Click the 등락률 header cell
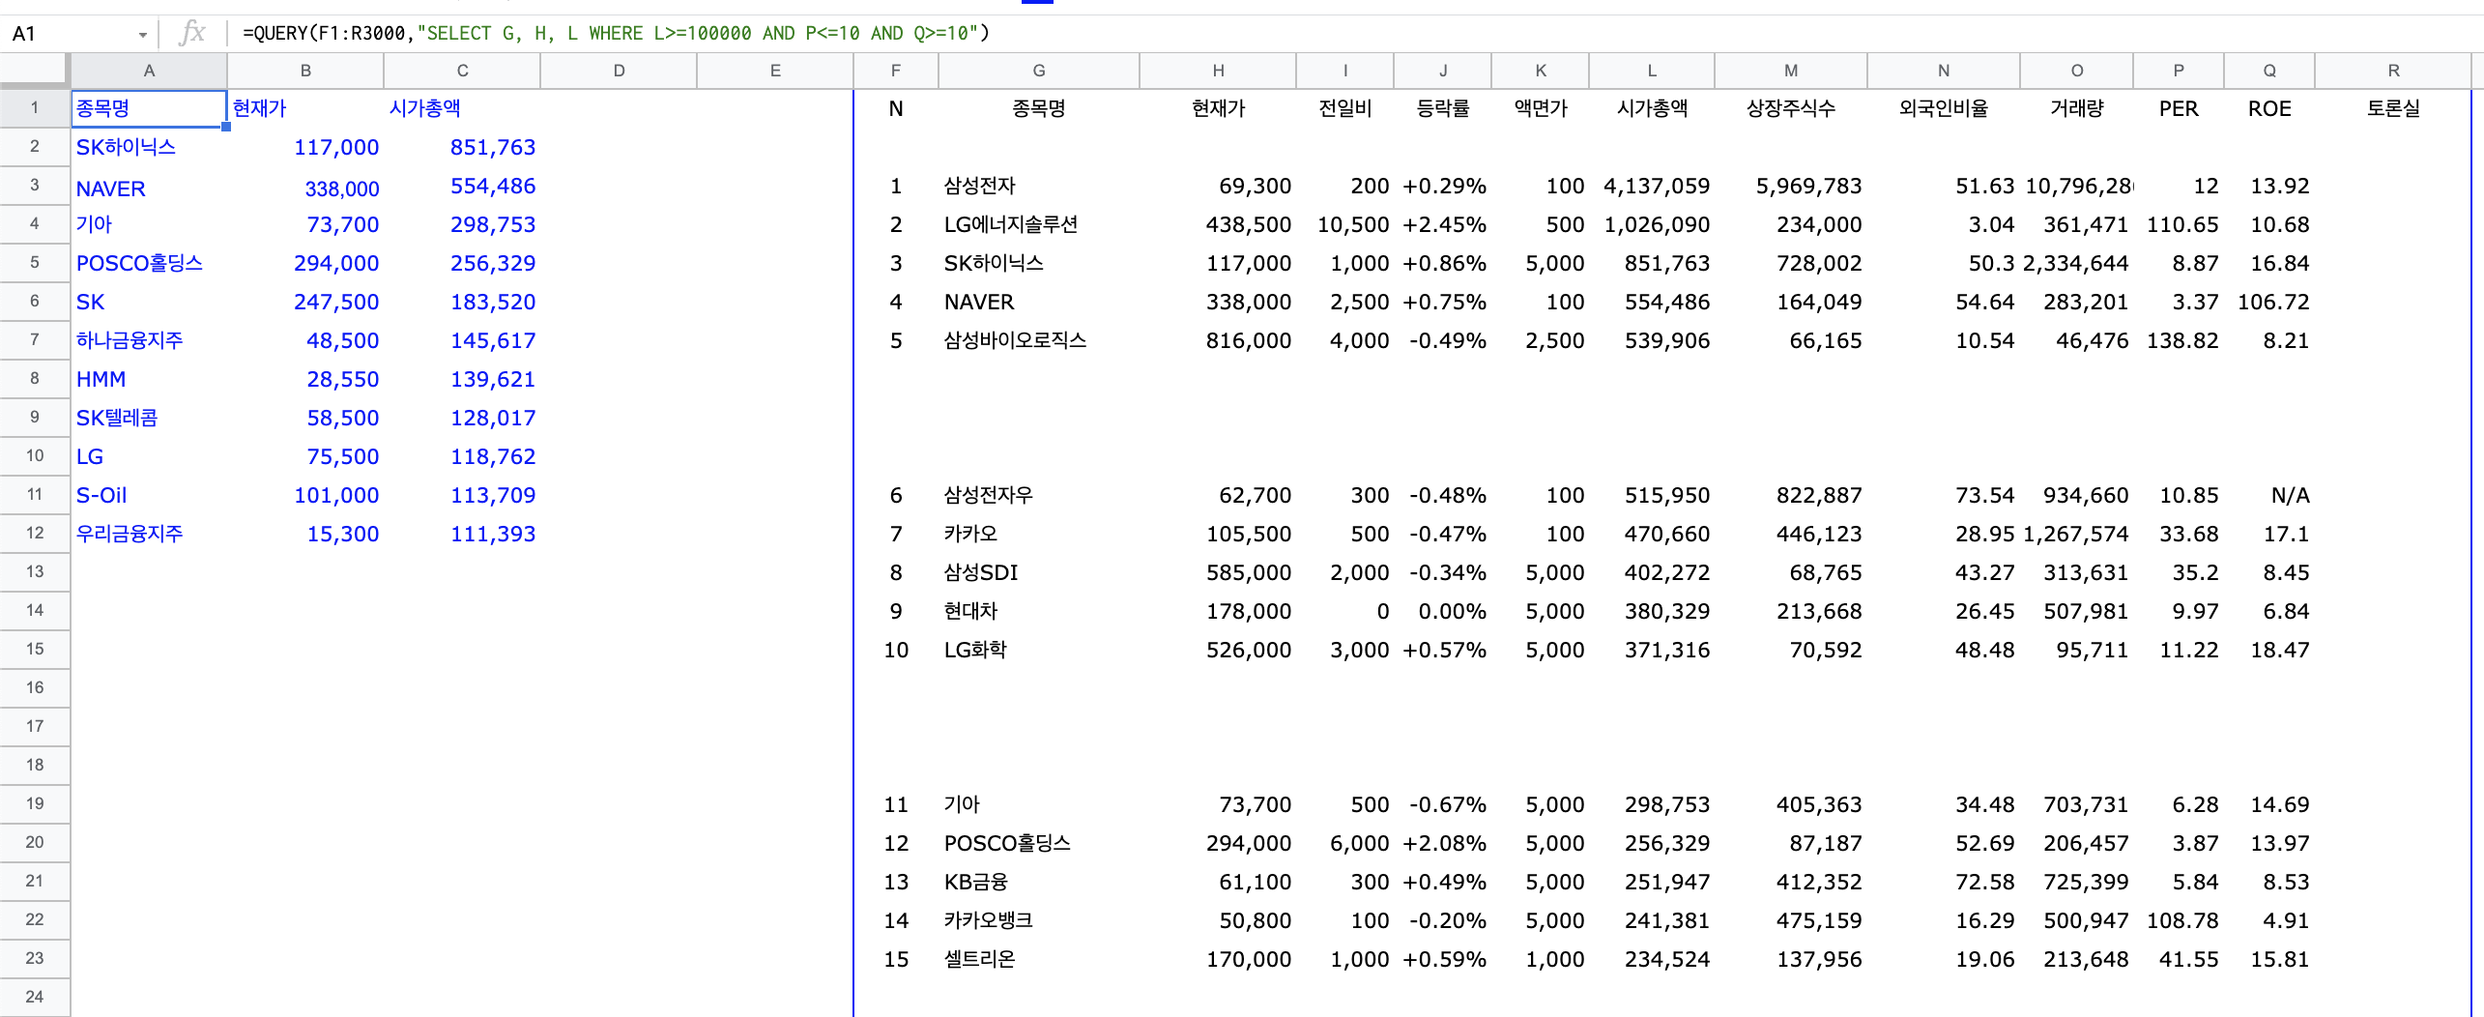The width and height of the screenshot is (2484, 1017). (x=1443, y=108)
